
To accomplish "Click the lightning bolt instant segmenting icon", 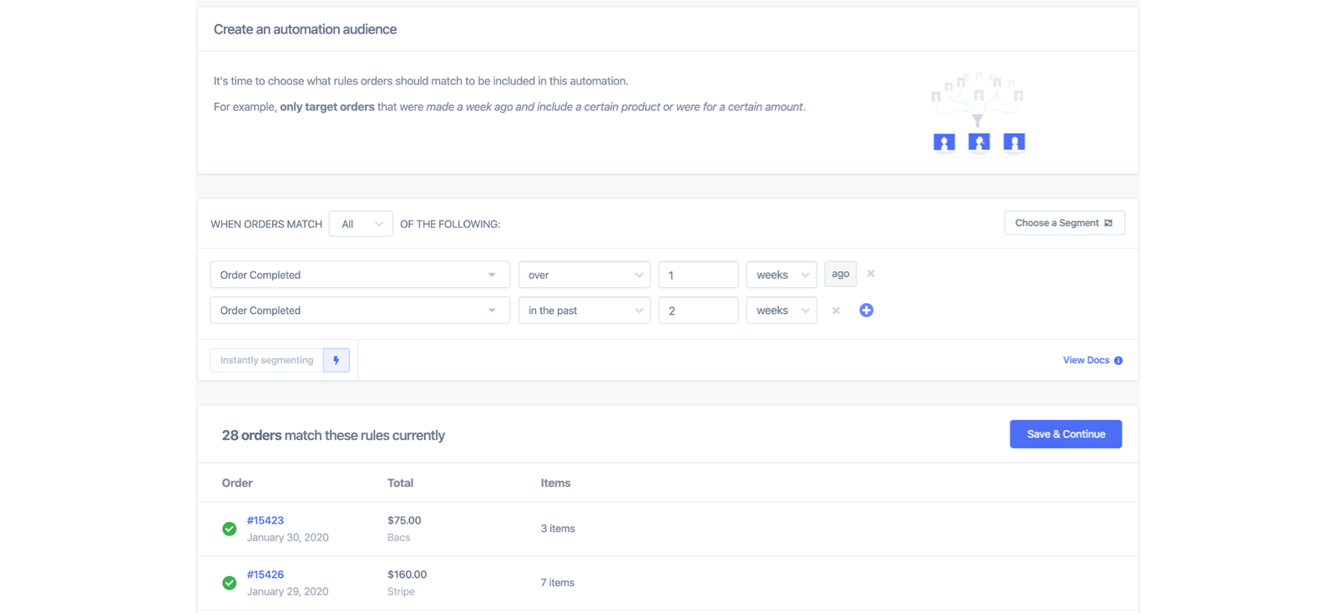I will coord(337,360).
